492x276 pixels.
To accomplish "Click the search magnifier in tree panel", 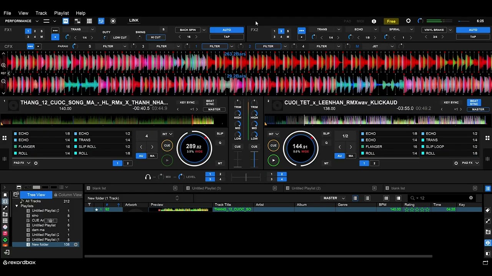I will [x=16, y=195].
